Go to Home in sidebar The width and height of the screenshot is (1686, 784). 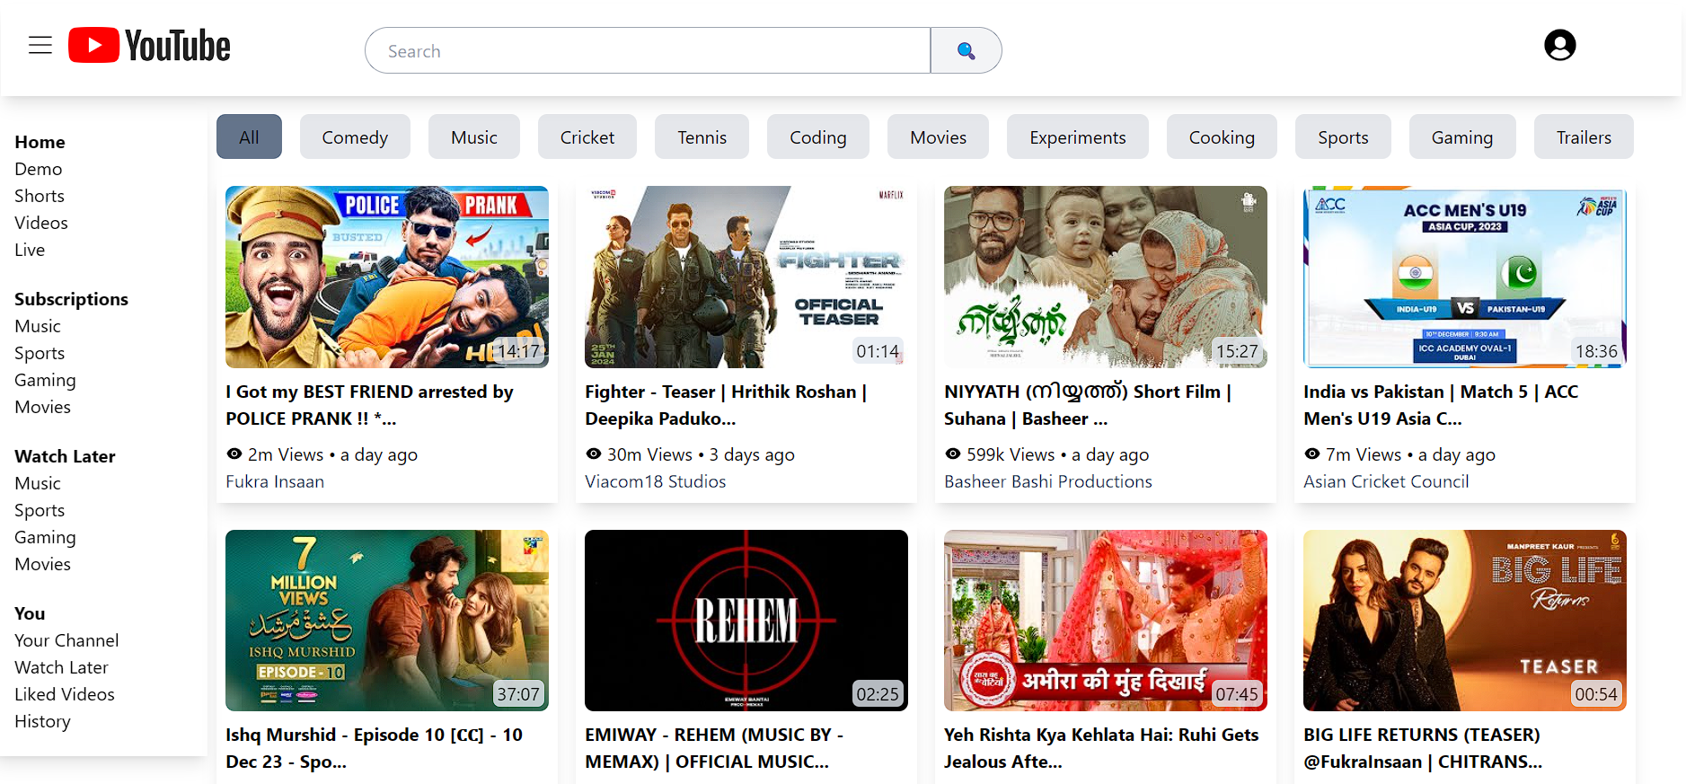[40, 142]
